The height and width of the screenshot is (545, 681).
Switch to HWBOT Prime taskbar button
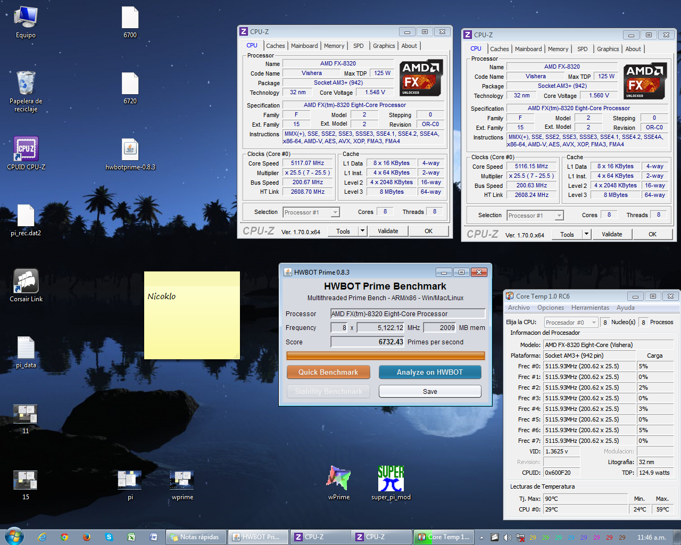coord(259,537)
